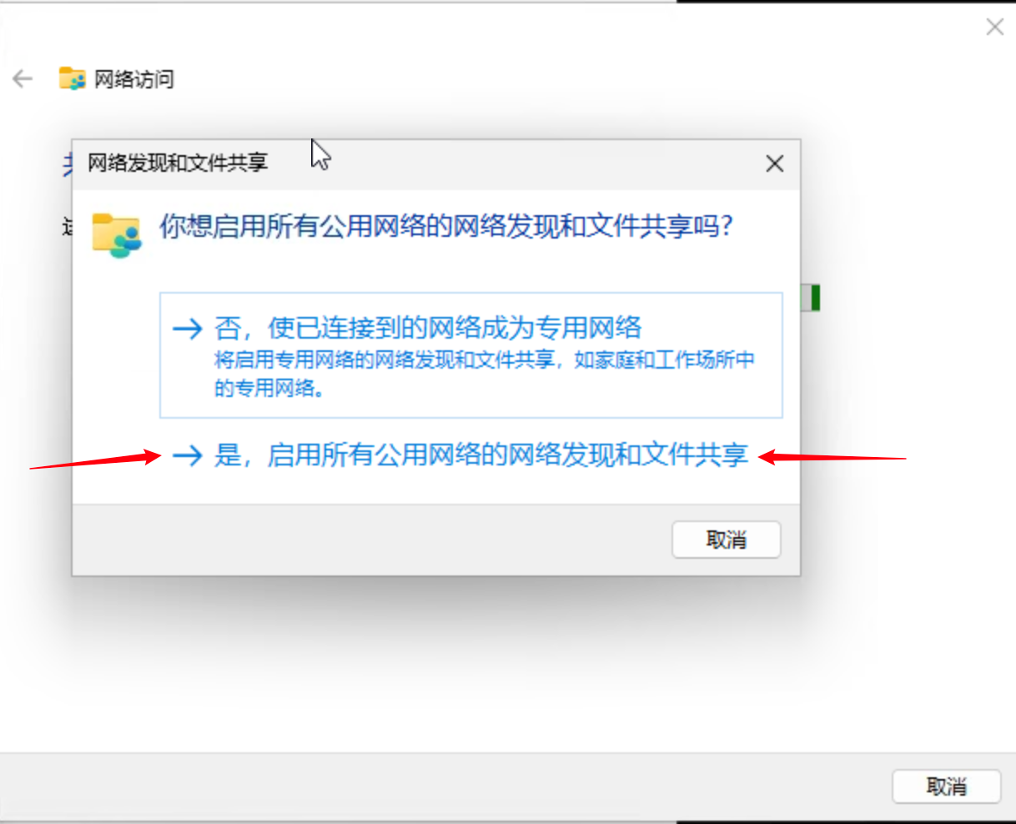Click the 网络访问 folder icon in header
Viewport: 1016px width, 824px height.
point(73,78)
